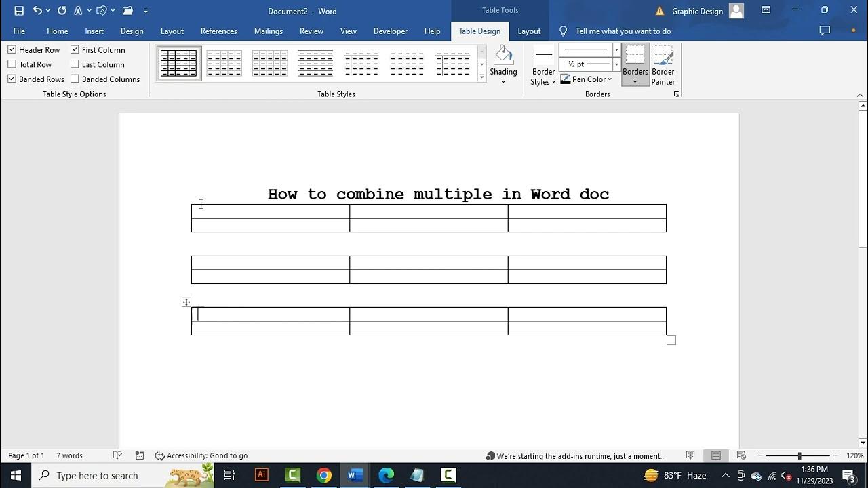Open Adobe Illustrator from the taskbar
Viewport: 868px width, 488px height.
tap(261, 475)
